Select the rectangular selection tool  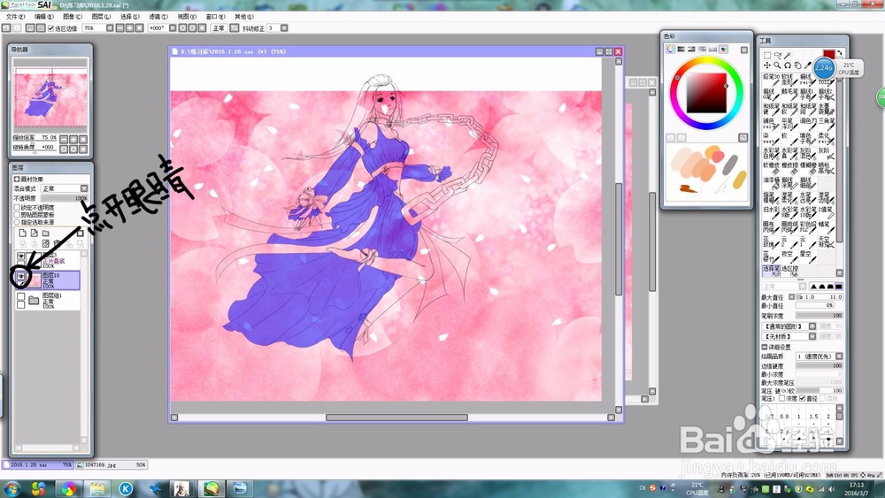pos(767,55)
